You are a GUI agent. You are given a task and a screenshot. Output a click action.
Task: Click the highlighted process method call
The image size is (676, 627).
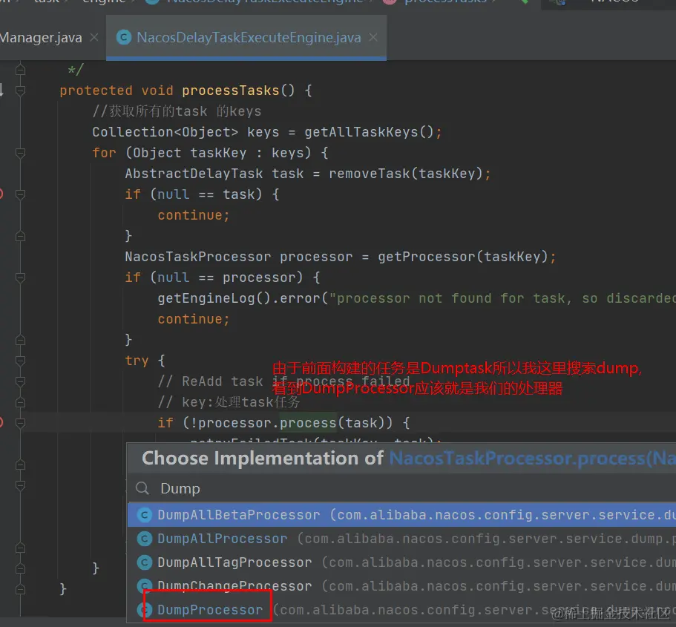point(308,423)
